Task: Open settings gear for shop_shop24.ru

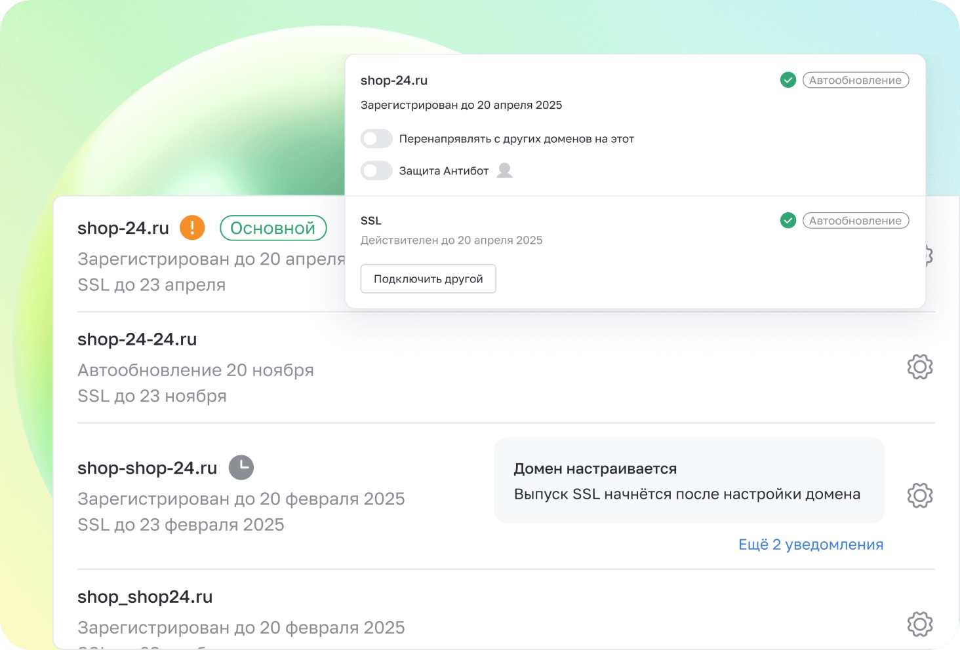Action: click(x=919, y=624)
